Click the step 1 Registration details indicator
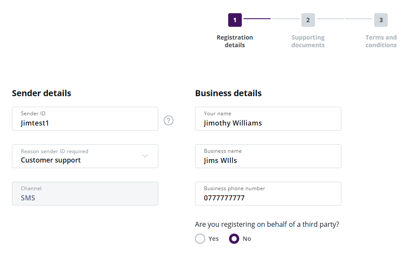This screenshot has width=401, height=254. [235, 20]
